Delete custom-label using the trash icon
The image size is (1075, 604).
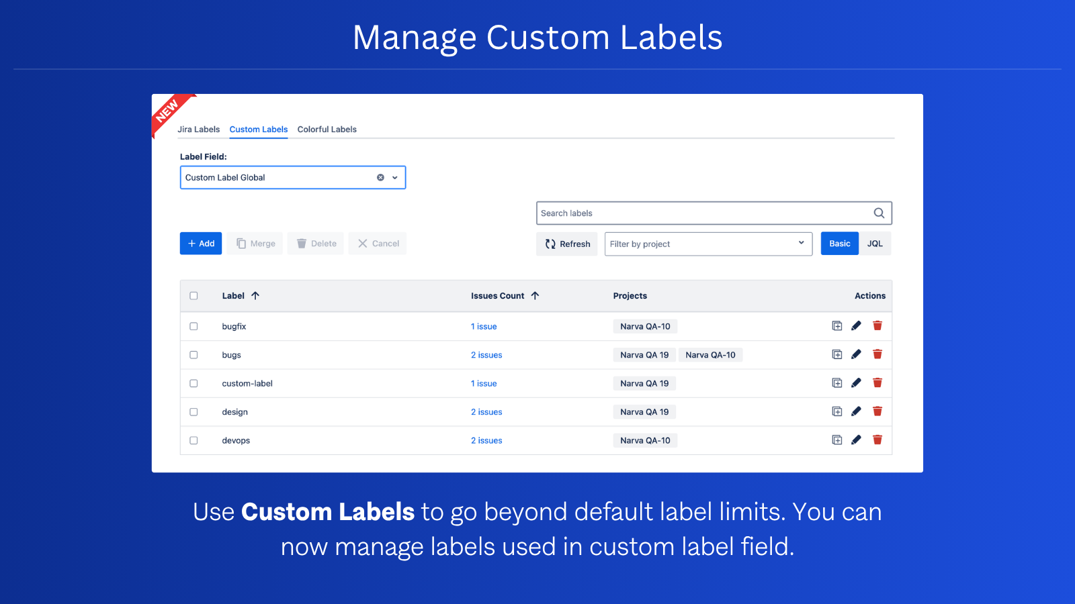pyautogui.click(x=877, y=383)
